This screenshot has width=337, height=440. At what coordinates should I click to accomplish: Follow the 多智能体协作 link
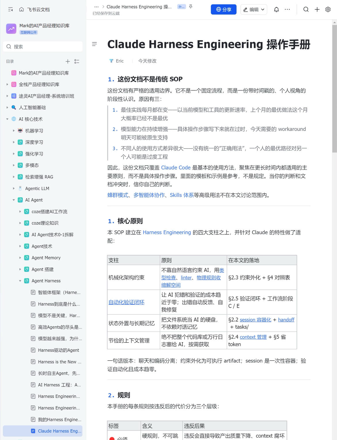(x=149, y=195)
